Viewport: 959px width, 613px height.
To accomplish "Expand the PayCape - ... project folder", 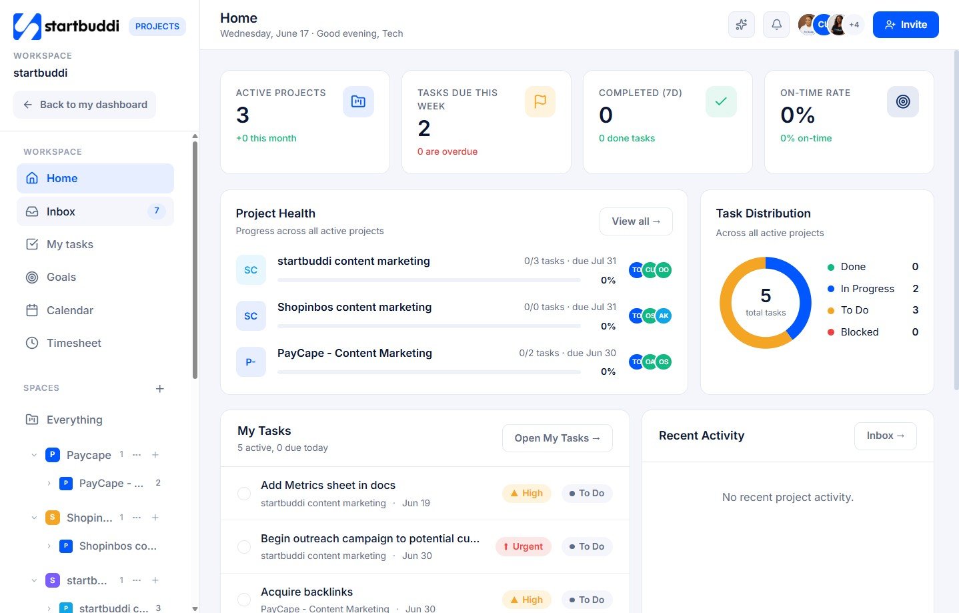I will [49, 483].
